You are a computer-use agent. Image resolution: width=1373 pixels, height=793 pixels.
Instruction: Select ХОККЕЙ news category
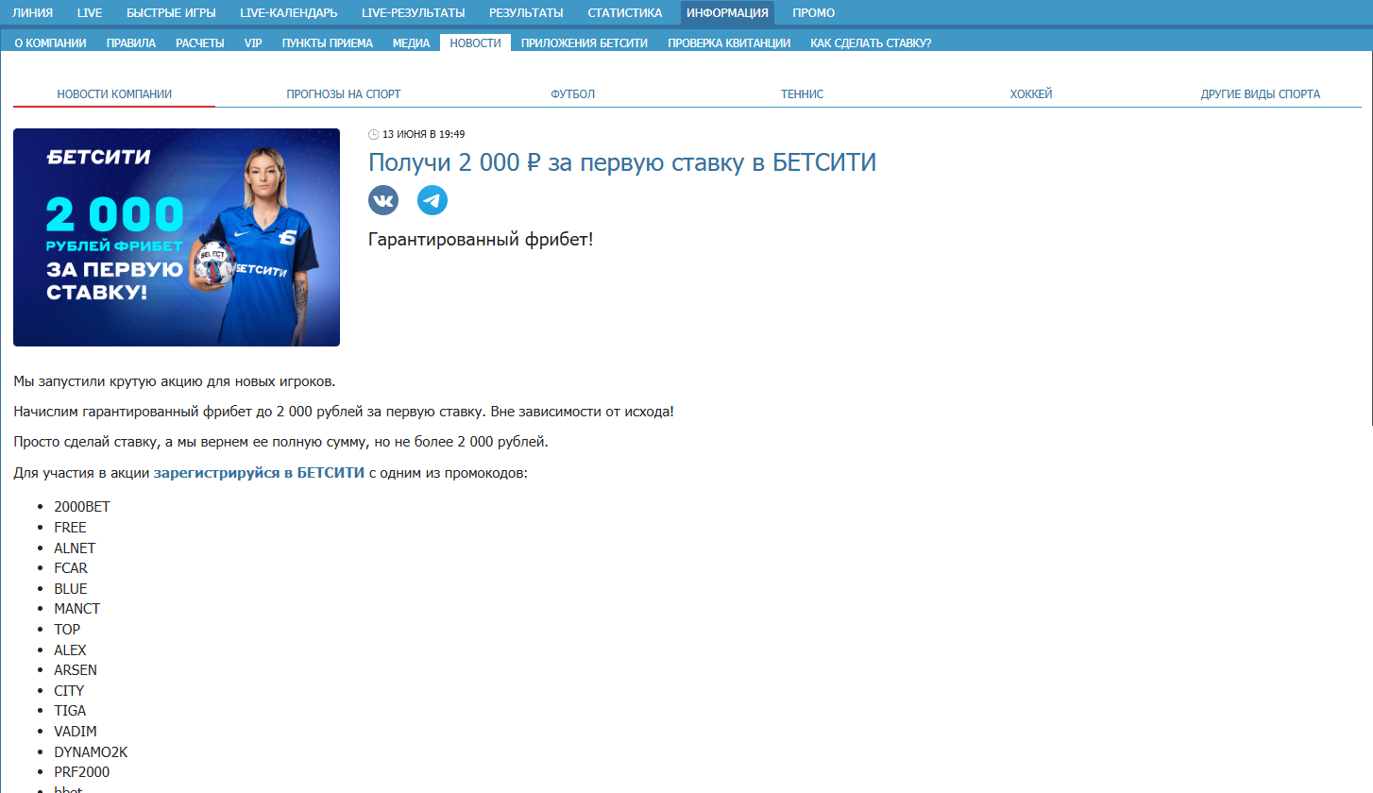[1031, 94]
